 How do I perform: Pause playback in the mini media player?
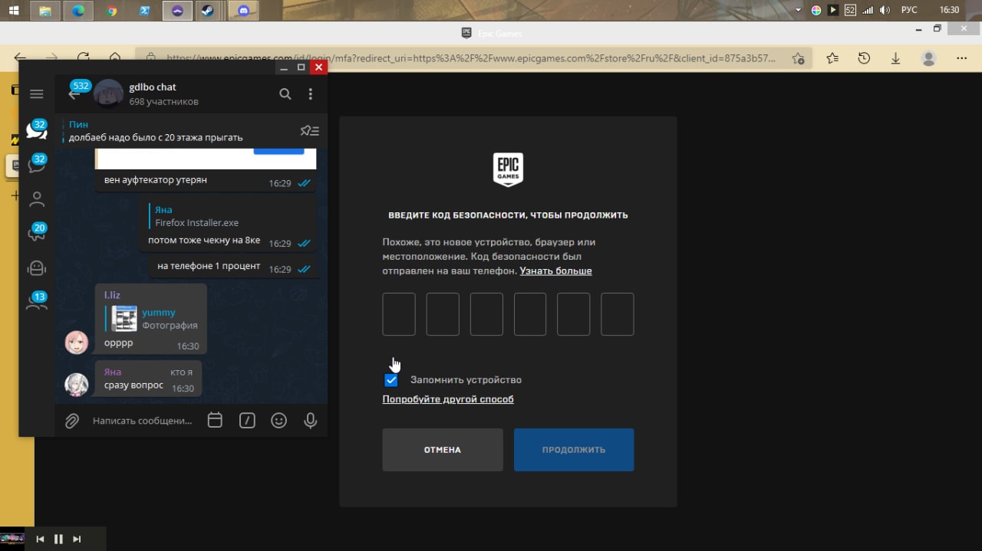(x=58, y=540)
